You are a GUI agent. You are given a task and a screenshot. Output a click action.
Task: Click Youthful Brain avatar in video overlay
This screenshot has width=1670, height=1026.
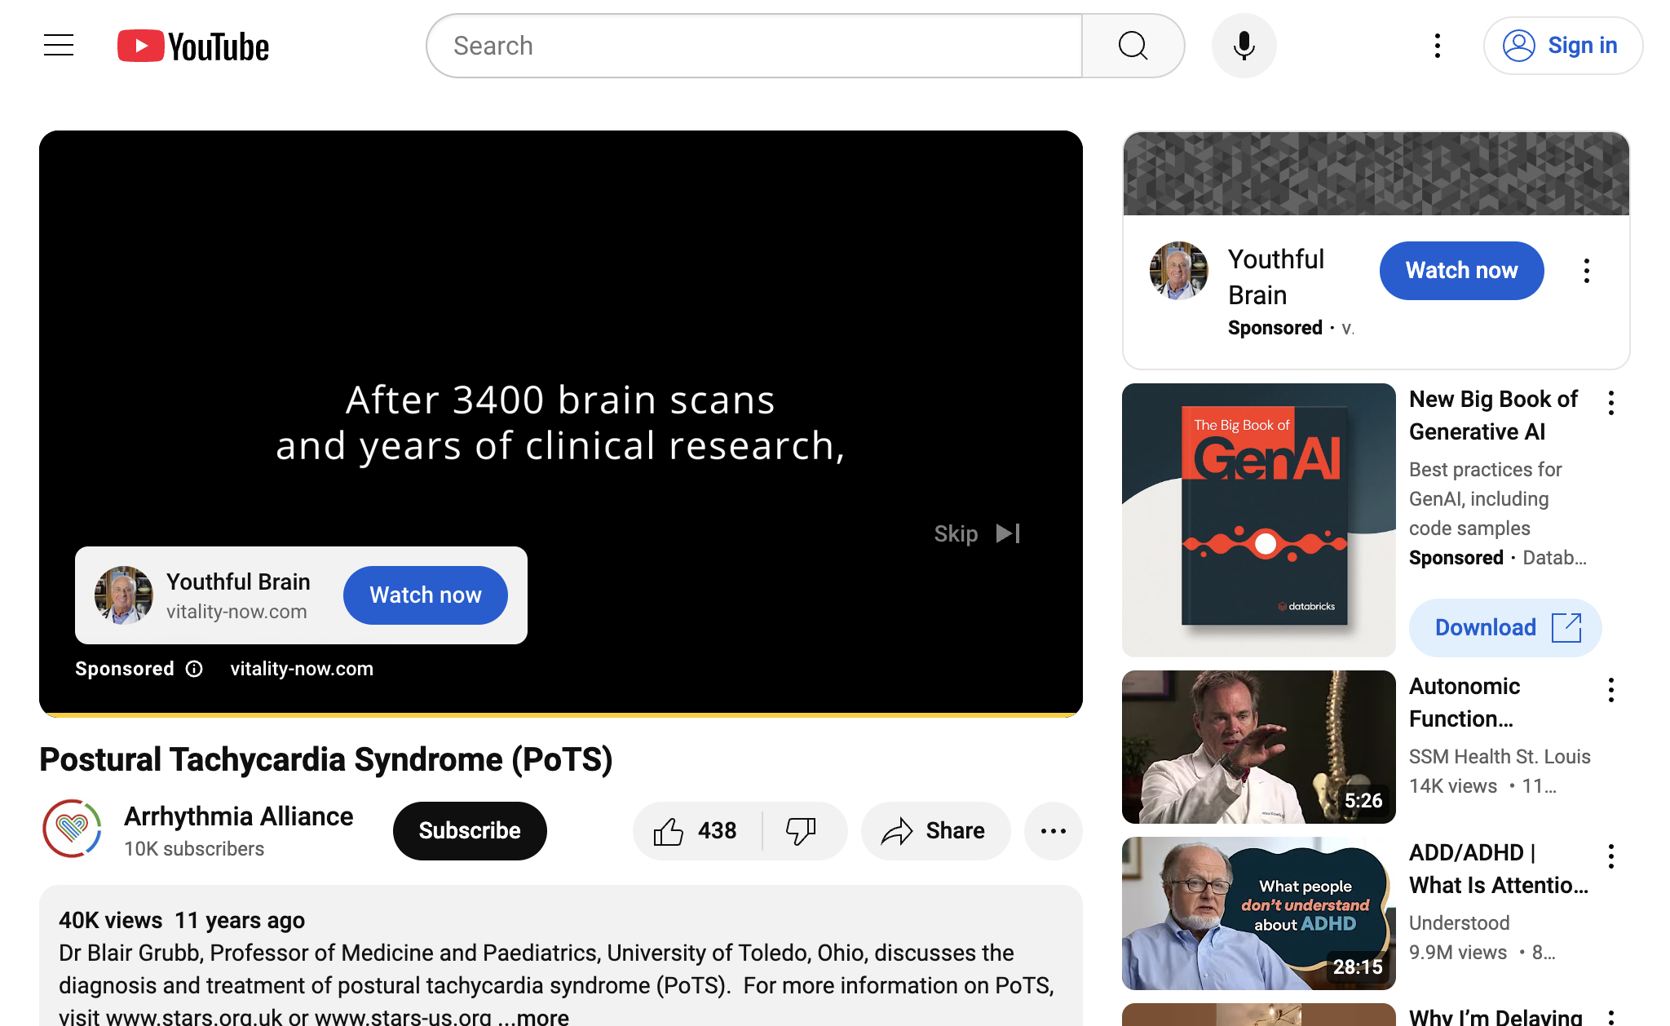124,595
